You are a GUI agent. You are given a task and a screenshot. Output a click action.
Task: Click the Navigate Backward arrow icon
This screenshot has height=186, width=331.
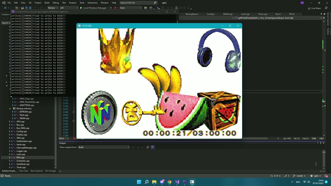click(5, 8)
